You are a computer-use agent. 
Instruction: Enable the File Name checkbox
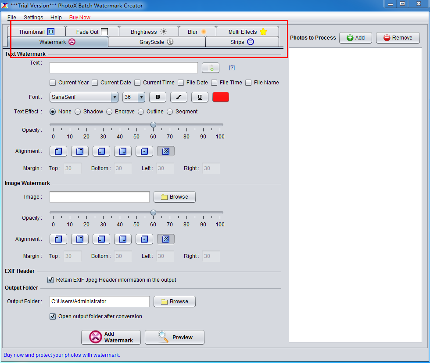click(x=248, y=83)
